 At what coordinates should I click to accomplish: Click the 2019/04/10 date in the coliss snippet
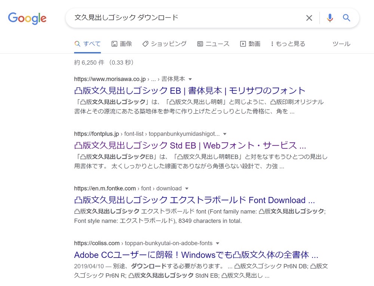pyautogui.click(x=89, y=266)
